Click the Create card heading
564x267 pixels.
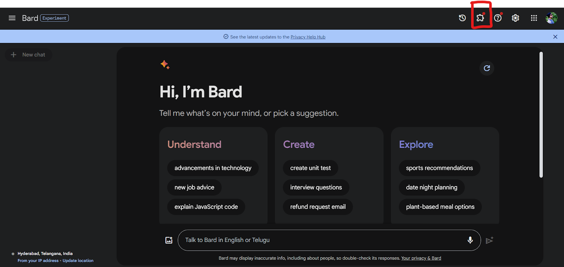pos(299,144)
